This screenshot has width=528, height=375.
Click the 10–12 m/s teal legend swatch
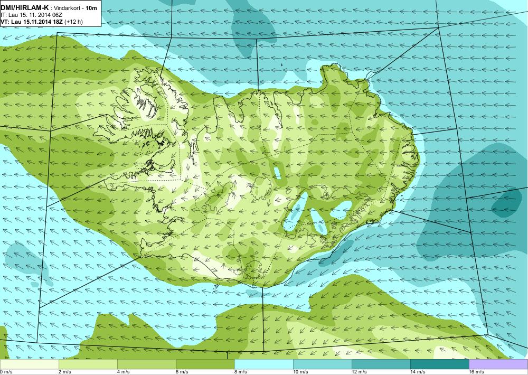[323, 364]
